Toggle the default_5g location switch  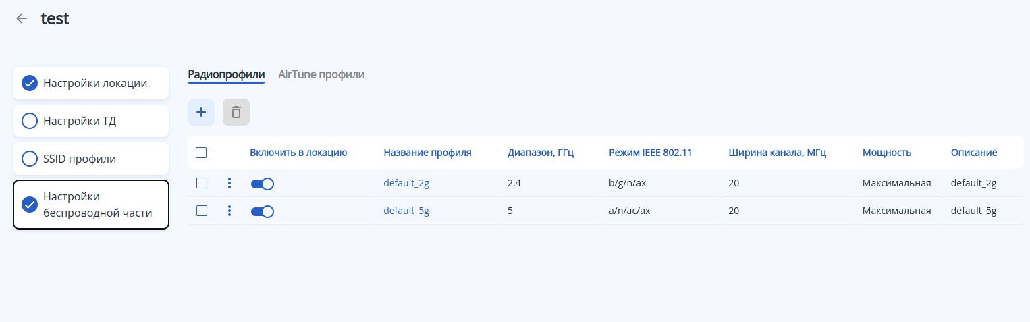pos(262,211)
